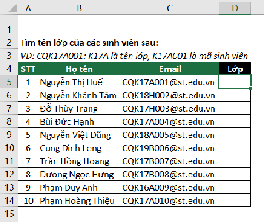Click STT cell for Nguyễn Thị Huế
The height and width of the screenshot is (222, 264).
[x=28, y=82]
